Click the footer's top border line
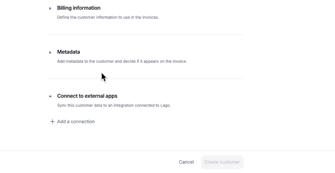335x173 pixels. (x=167, y=150)
